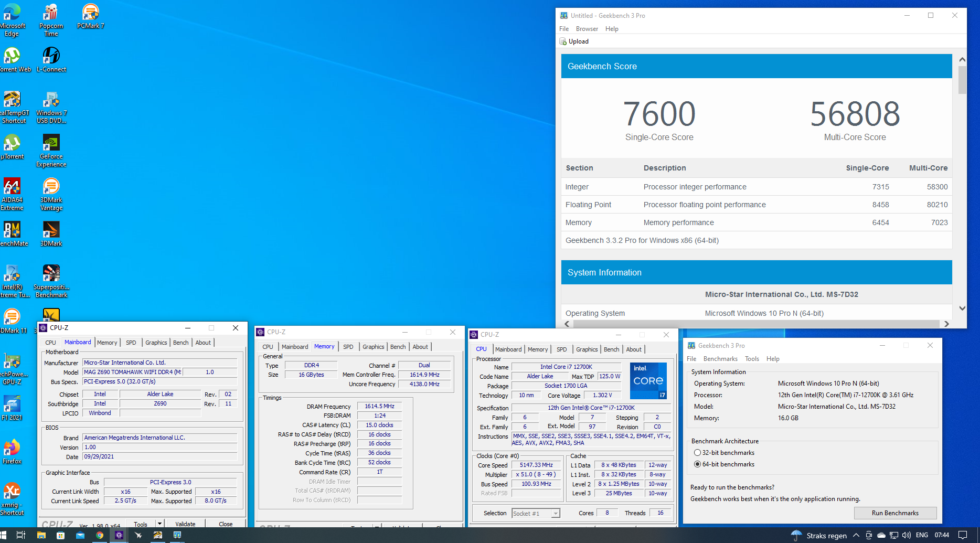Click volume icon in system tray

pos(907,535)
